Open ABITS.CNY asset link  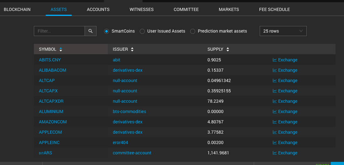(x=50, y=60)
